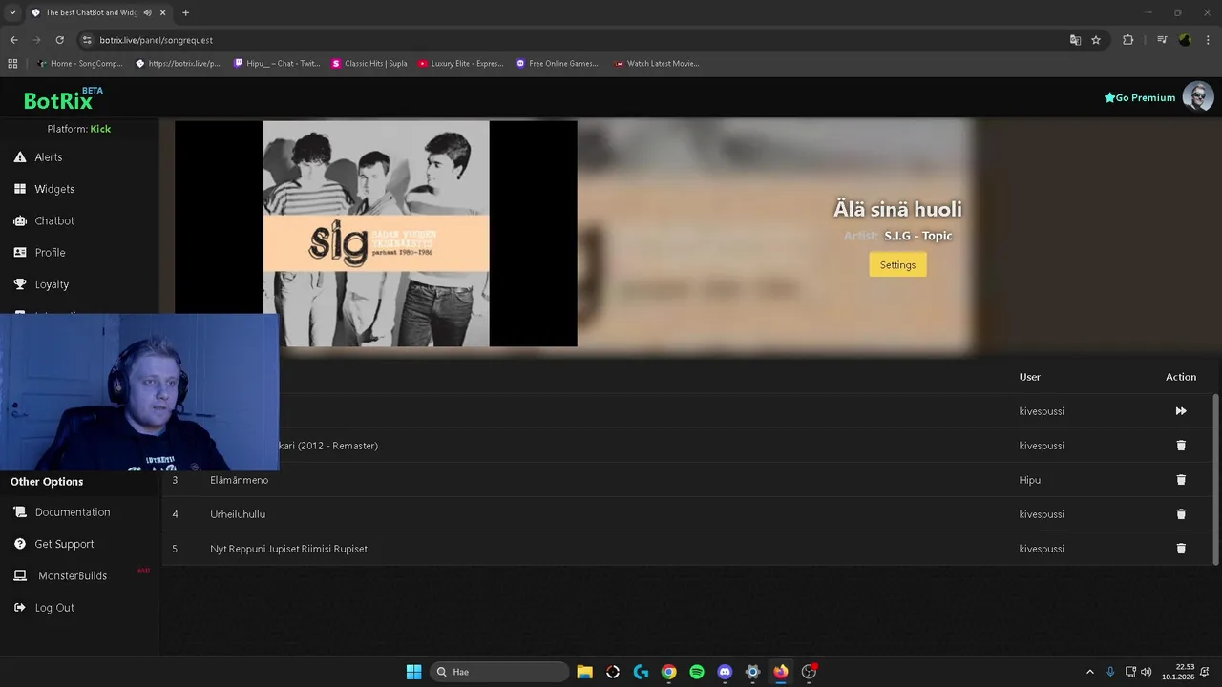The image size is (1222, 687).
Task: Open the Hipu__ Chat Twitch bookmark
Action: pyautogui.click(x=277, y=64)
